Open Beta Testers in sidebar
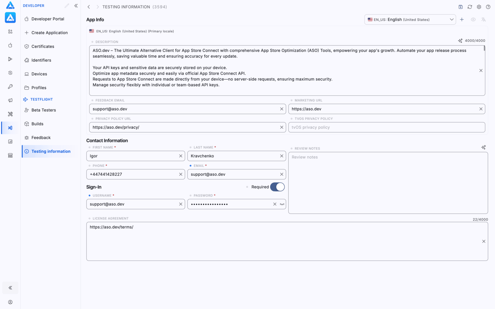The height and width of the screenshot is (309, 495). pos(50,110)
